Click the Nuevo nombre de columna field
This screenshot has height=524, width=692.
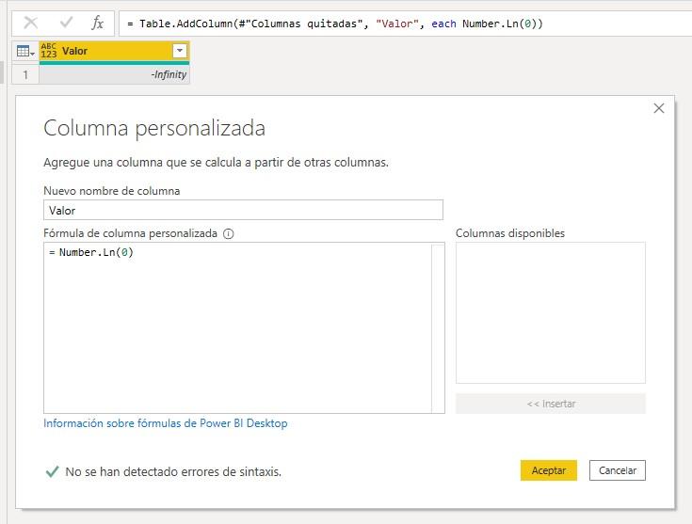point(243,211)
